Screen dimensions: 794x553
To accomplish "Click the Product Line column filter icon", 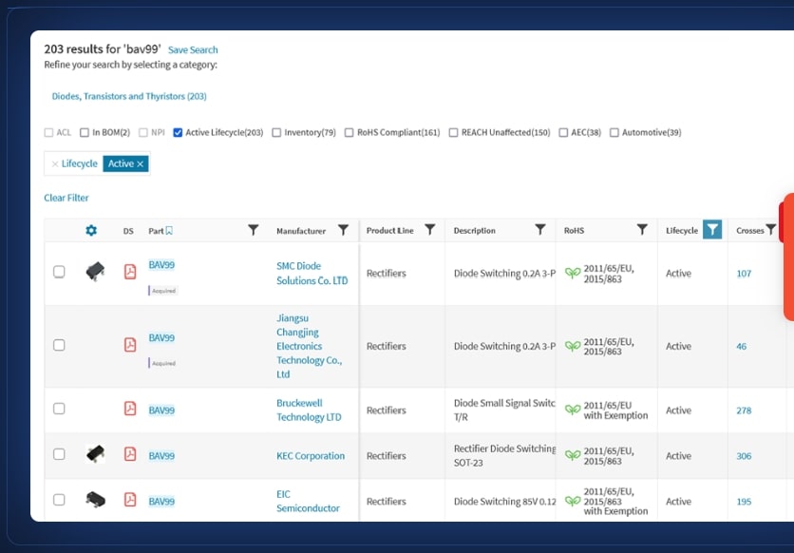I will 430,230.
